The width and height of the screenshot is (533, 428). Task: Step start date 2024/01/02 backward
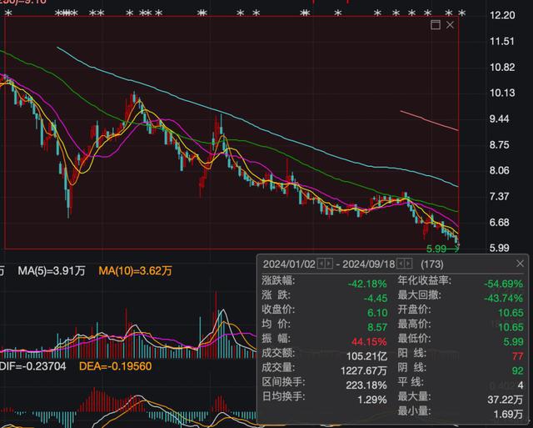321,264
